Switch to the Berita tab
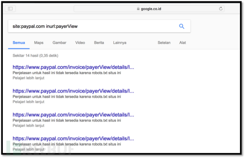Screen dimensions: 245x158 click(x=99, y=43)
